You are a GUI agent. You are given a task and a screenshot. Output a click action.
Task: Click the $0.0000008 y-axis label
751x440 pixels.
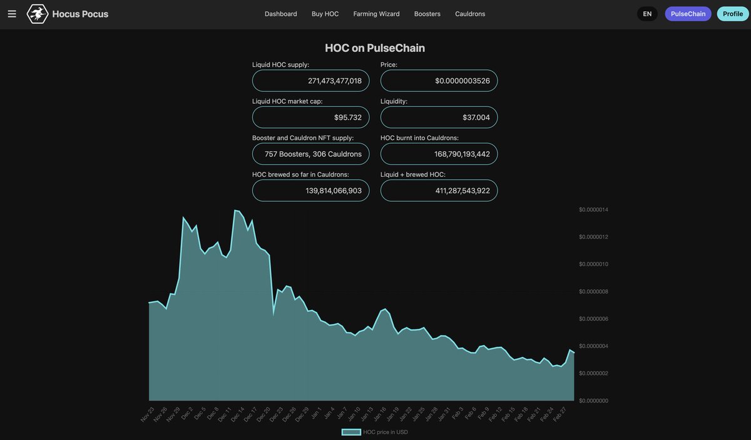(593, 291)
